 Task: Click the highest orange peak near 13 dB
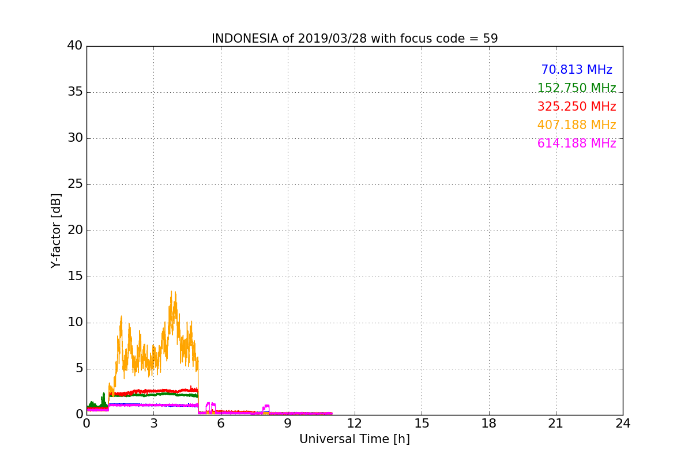[172, 292]
